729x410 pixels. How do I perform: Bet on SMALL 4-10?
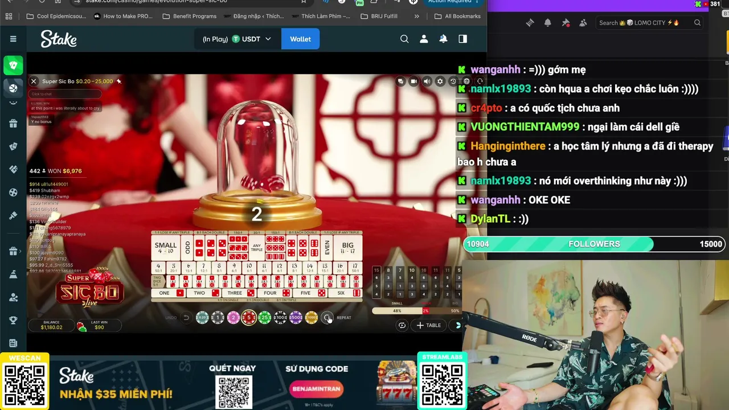[x=166, y=248]
